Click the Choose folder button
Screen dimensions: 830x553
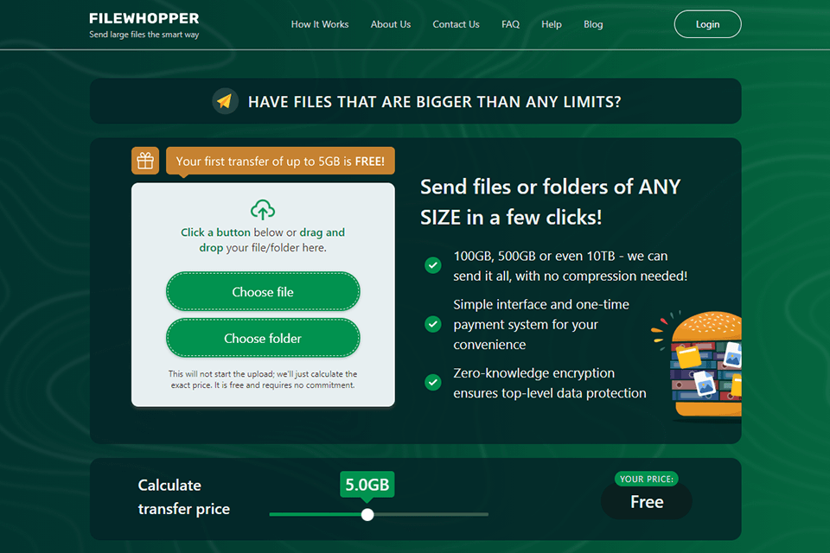tap(263, 338)
